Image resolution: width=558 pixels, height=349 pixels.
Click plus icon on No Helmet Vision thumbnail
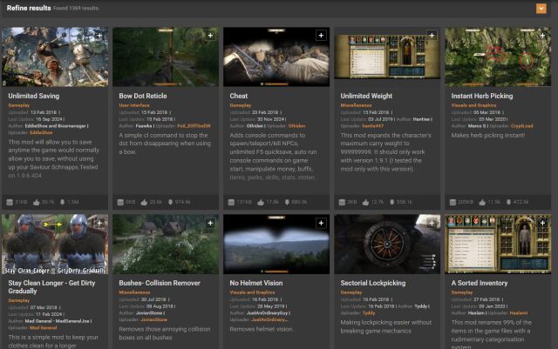click(x=321, y=223)
